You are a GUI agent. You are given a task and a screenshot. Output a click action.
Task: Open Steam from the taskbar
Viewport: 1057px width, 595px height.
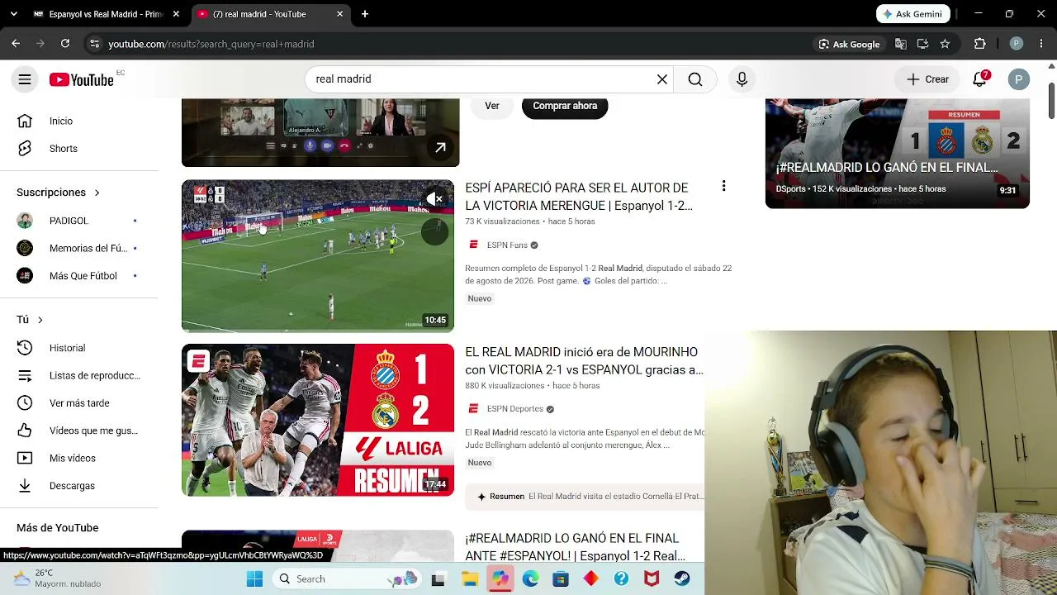point(682,579)
